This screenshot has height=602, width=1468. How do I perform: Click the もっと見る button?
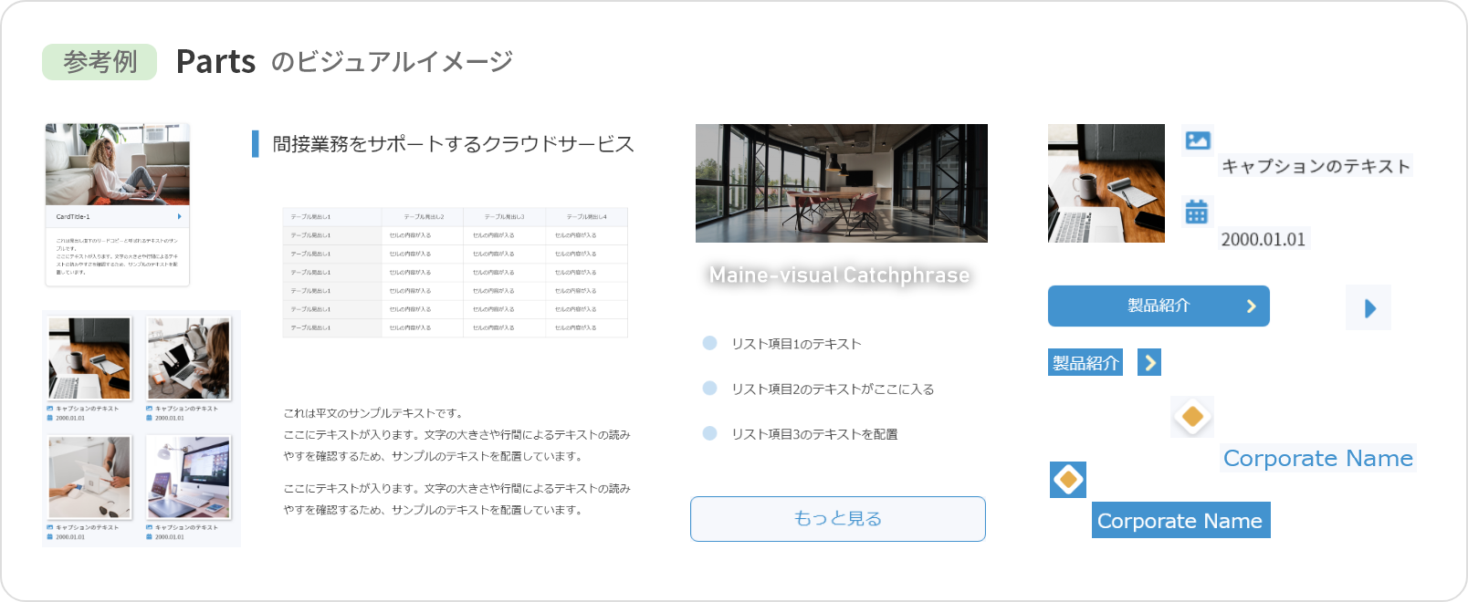pyautogui.click(x=838, y=518)
